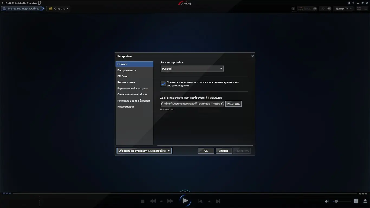Minimize the TotalMedia Theatre window
The width and height of the screenshot is (370, 208).
pos(358,3)
